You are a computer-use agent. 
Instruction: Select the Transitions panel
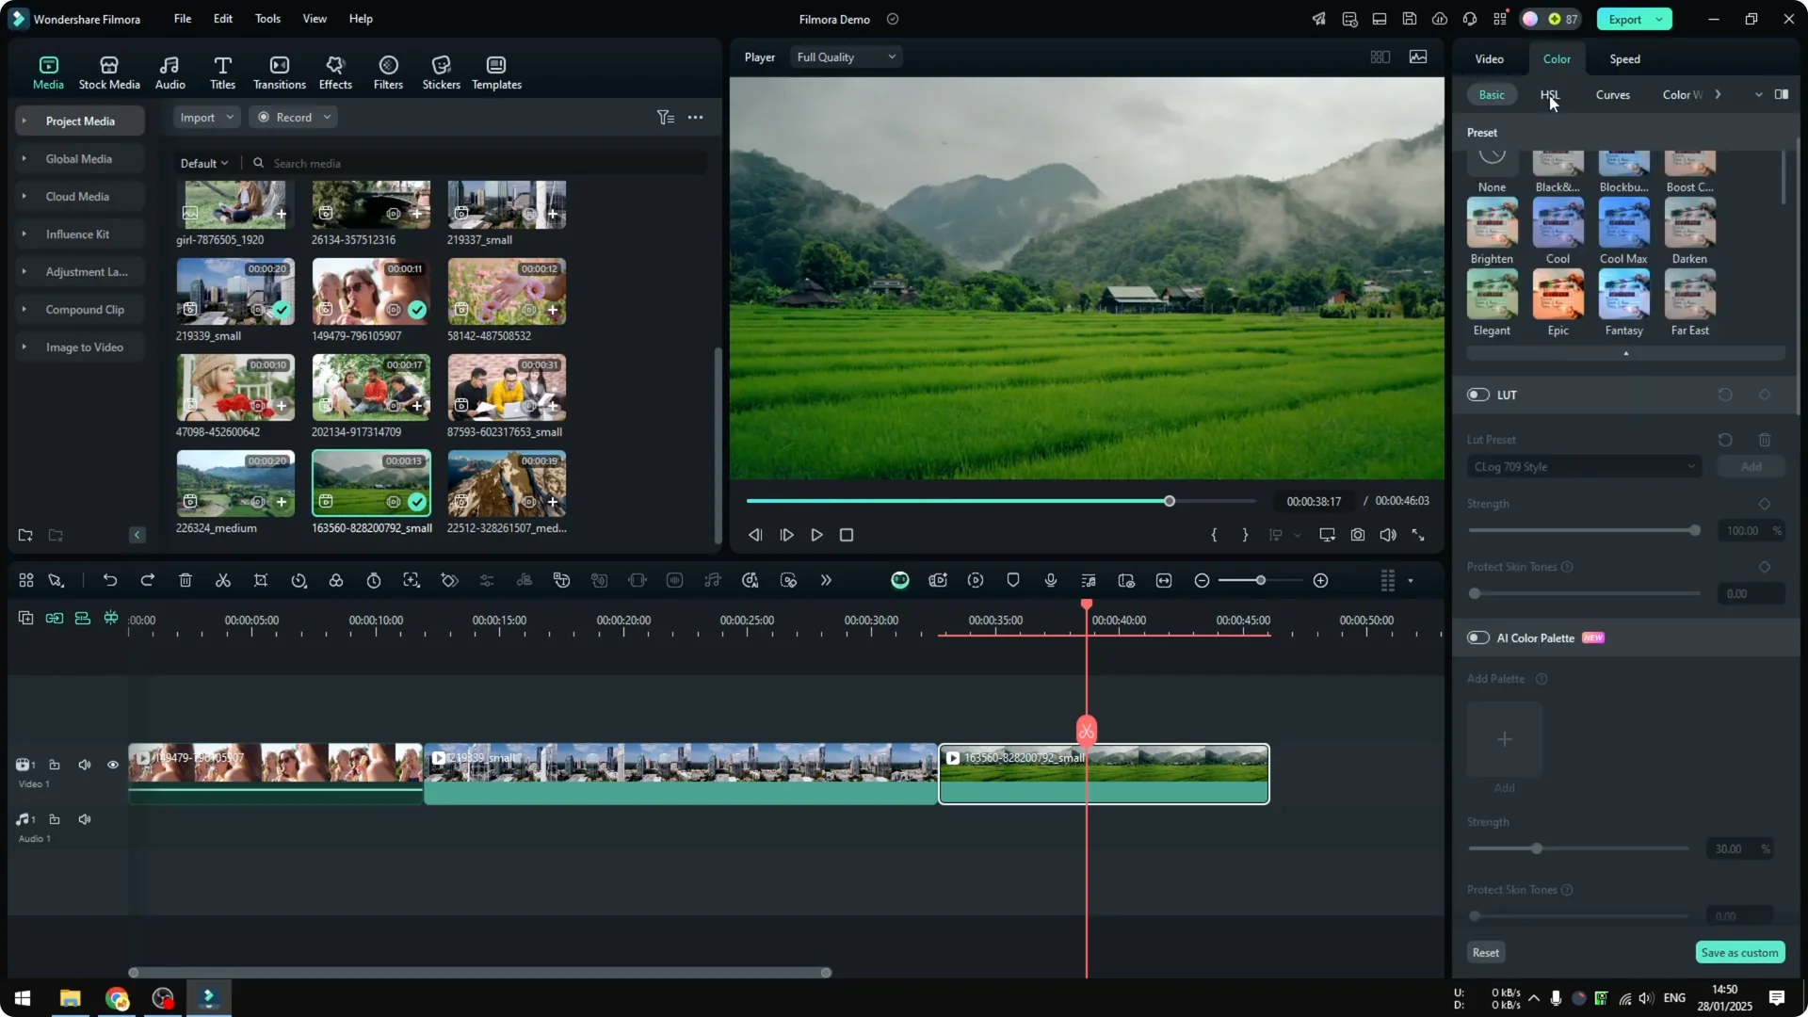tap(279, 72)
